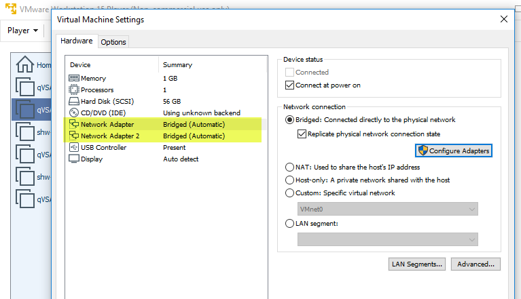Select the USB Controller label
The height and width of the screenshot is (299, 521).
click(x=104, y=148)
